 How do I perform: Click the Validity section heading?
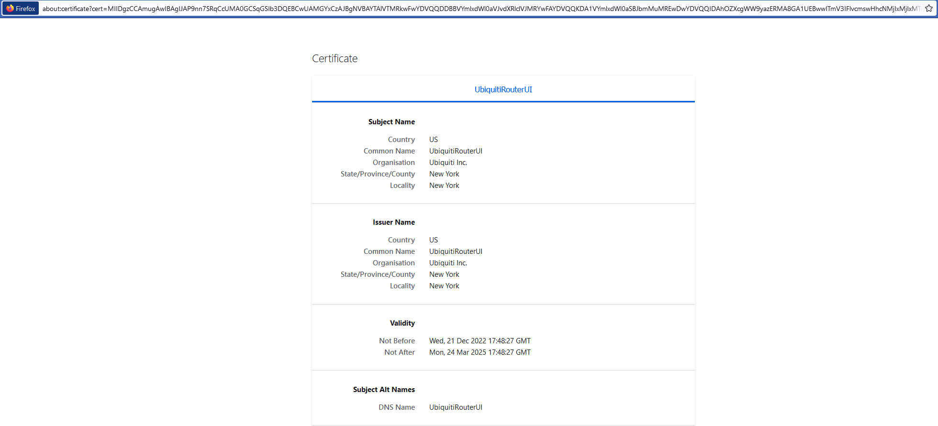click(x=402, y=323)
